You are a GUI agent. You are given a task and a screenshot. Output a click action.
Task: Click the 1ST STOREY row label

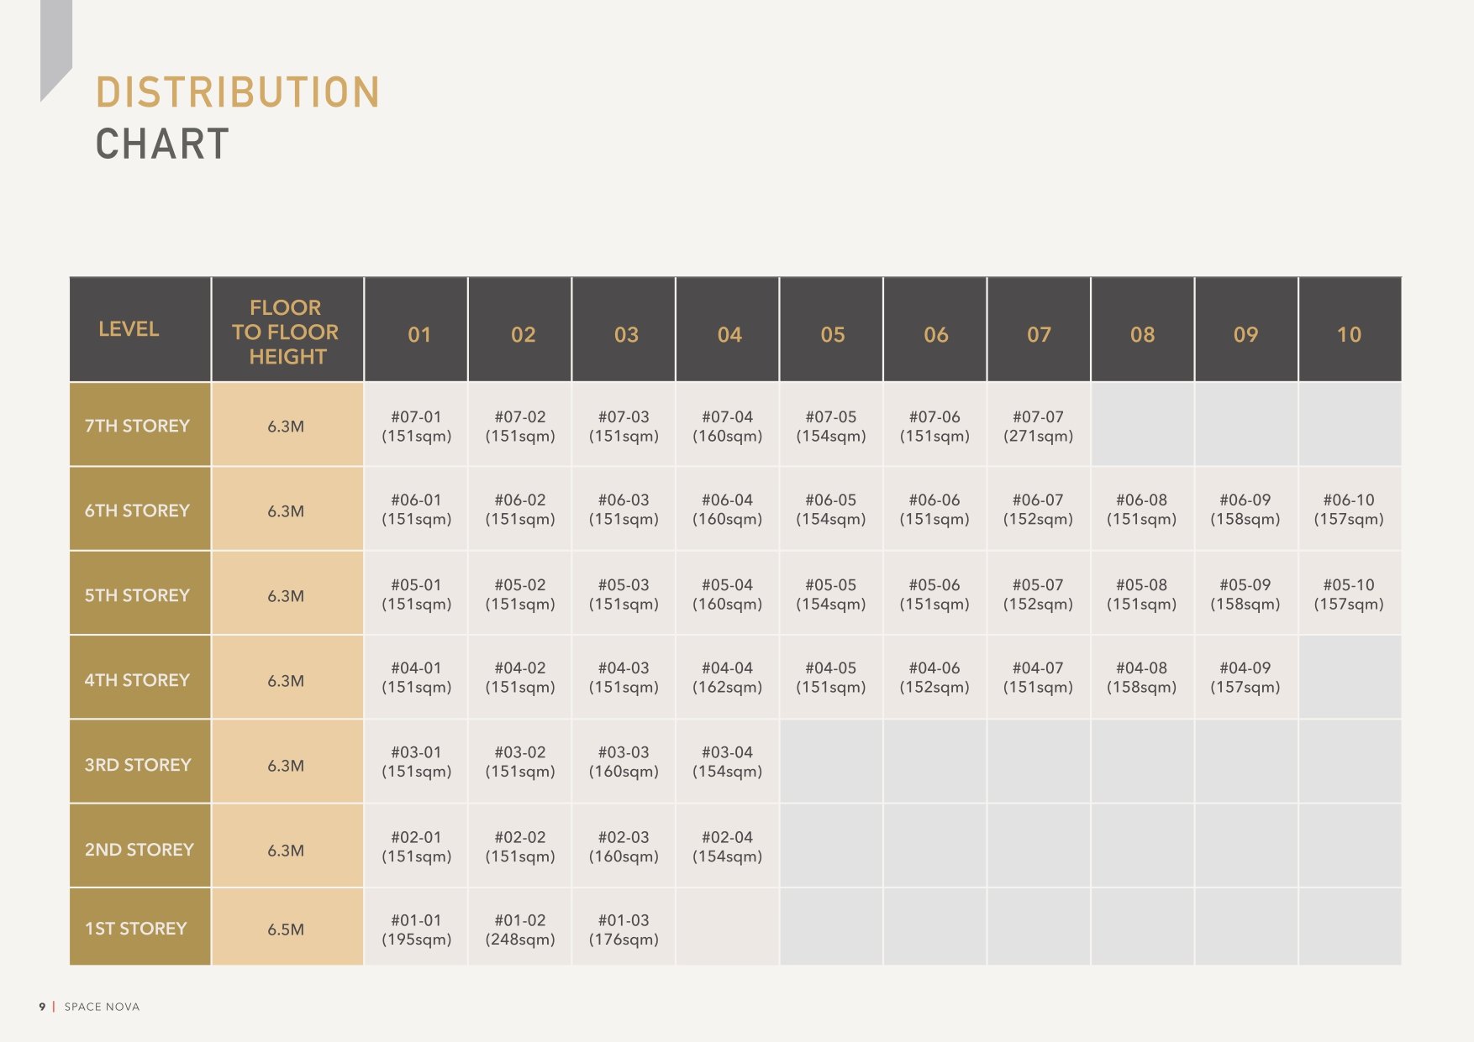[x=140, y=927]
